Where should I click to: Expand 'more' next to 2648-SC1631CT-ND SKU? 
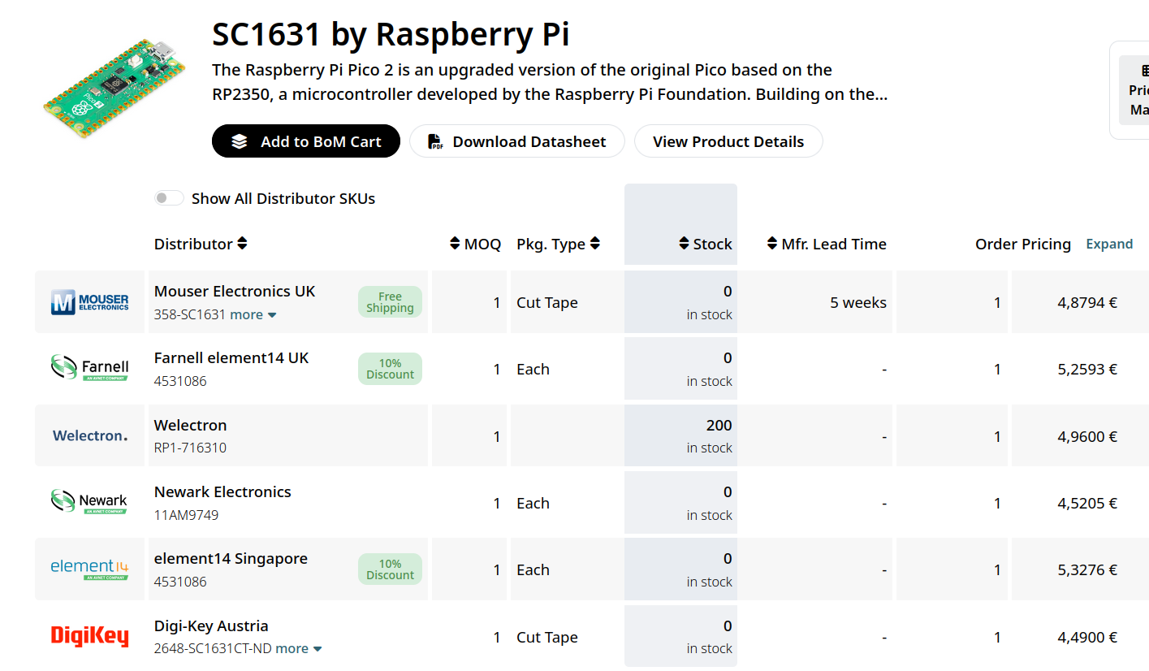299,648
